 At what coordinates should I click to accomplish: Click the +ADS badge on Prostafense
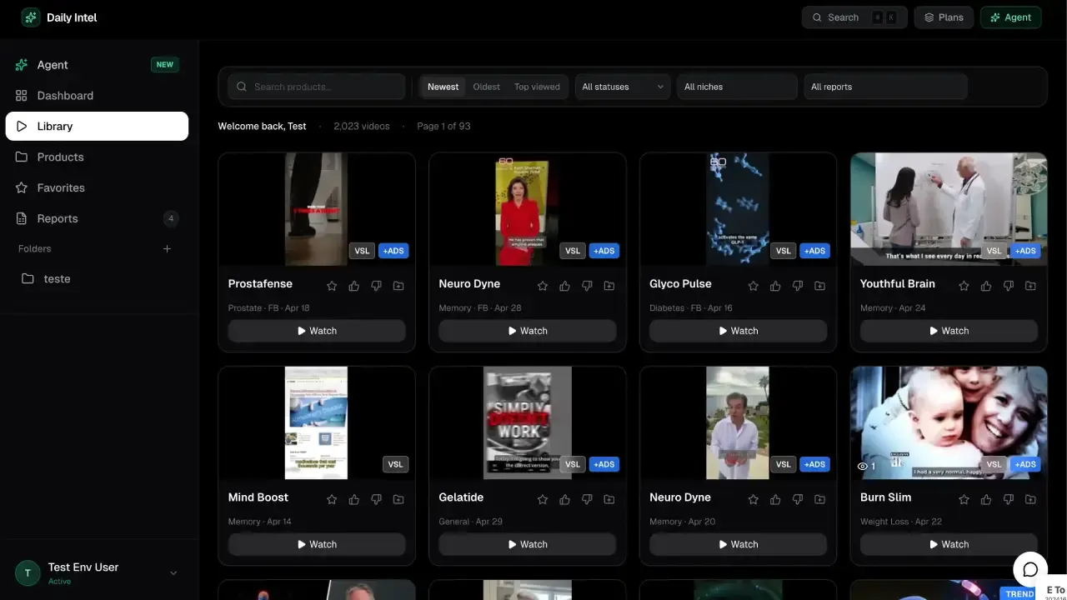[x=393, y=251]
